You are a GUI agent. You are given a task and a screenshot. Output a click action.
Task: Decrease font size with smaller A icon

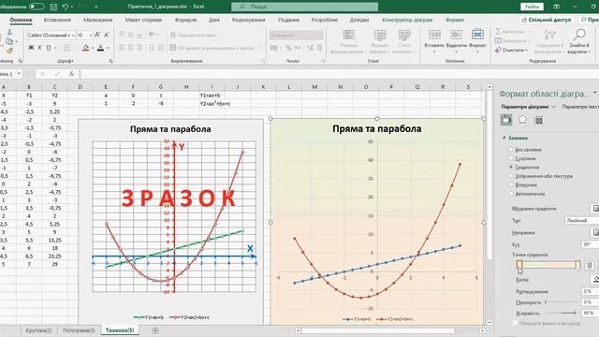click(107, 35)
